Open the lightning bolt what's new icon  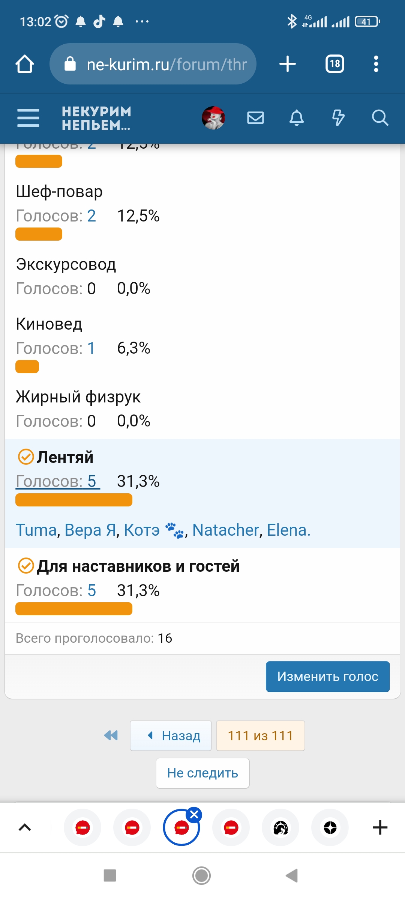[338, 118]
